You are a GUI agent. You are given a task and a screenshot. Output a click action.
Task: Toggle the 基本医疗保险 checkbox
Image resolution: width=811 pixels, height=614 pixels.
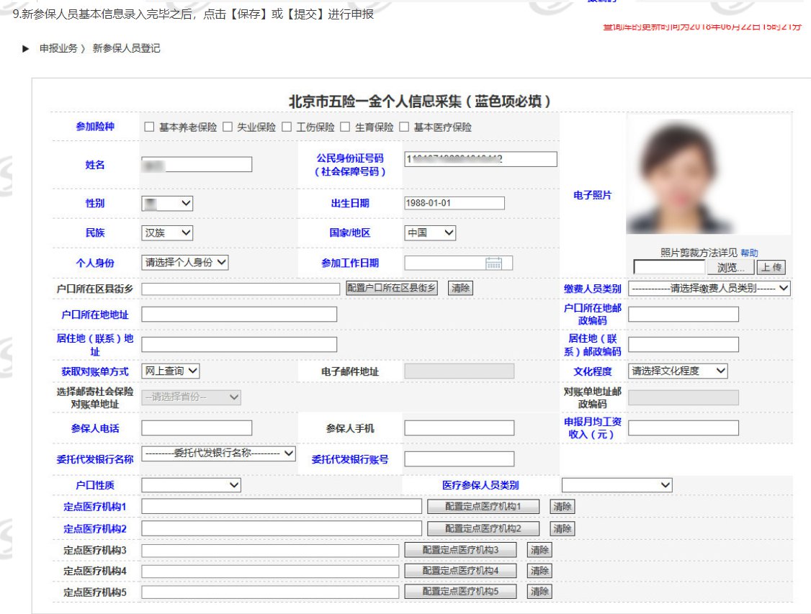click(404, 127)
